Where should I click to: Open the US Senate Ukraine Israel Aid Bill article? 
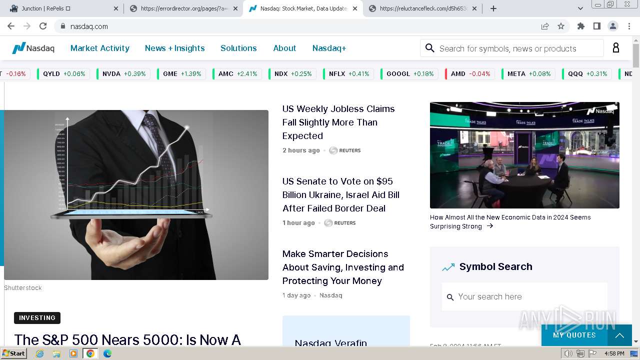(341, 194)
